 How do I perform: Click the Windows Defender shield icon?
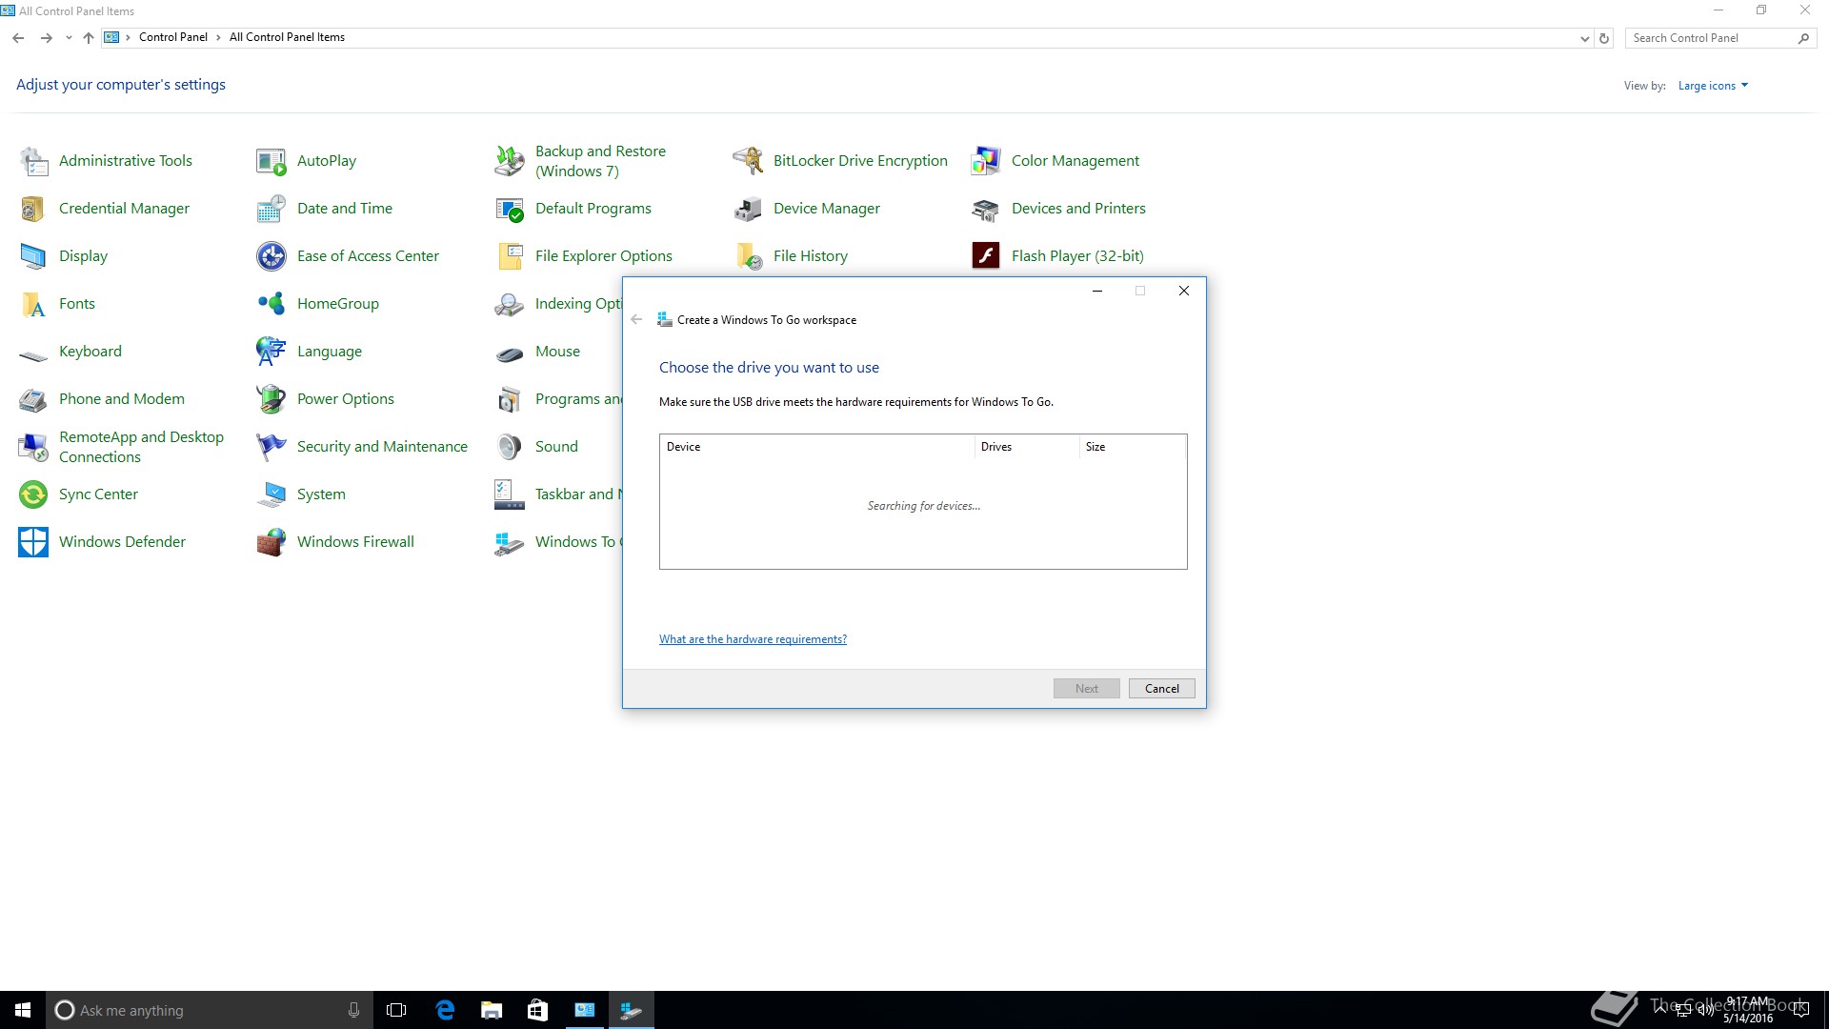(33, 542)
